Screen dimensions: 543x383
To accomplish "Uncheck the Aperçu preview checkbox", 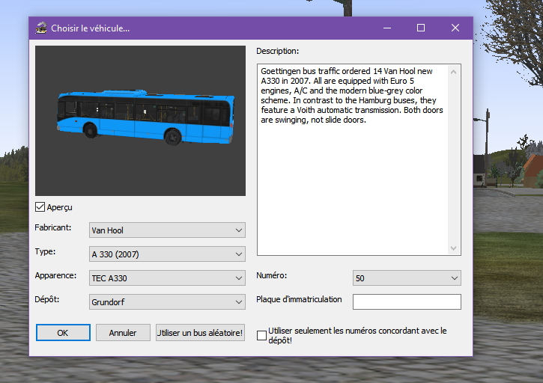I will (x=40, y=207).
